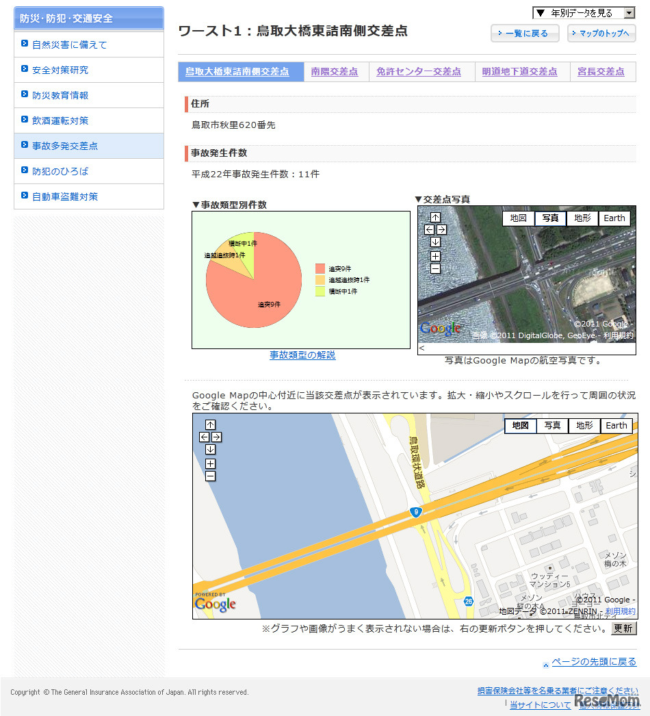The height and width of the screenshot is (716, 650).
Task: Open the 事故類型の解説 link
Action: coord(301,355)
